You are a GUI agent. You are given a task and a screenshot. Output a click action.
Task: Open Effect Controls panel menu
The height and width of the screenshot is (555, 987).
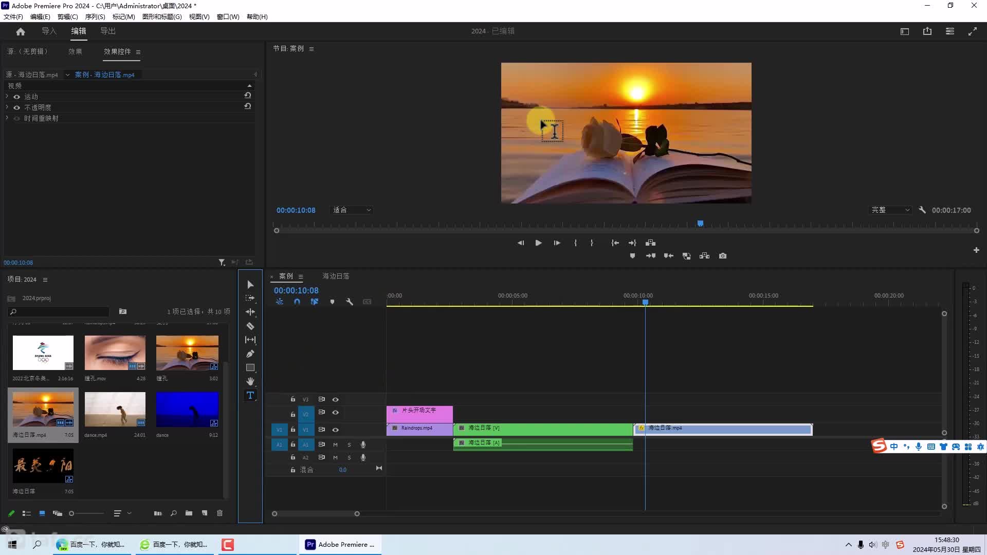138,52
